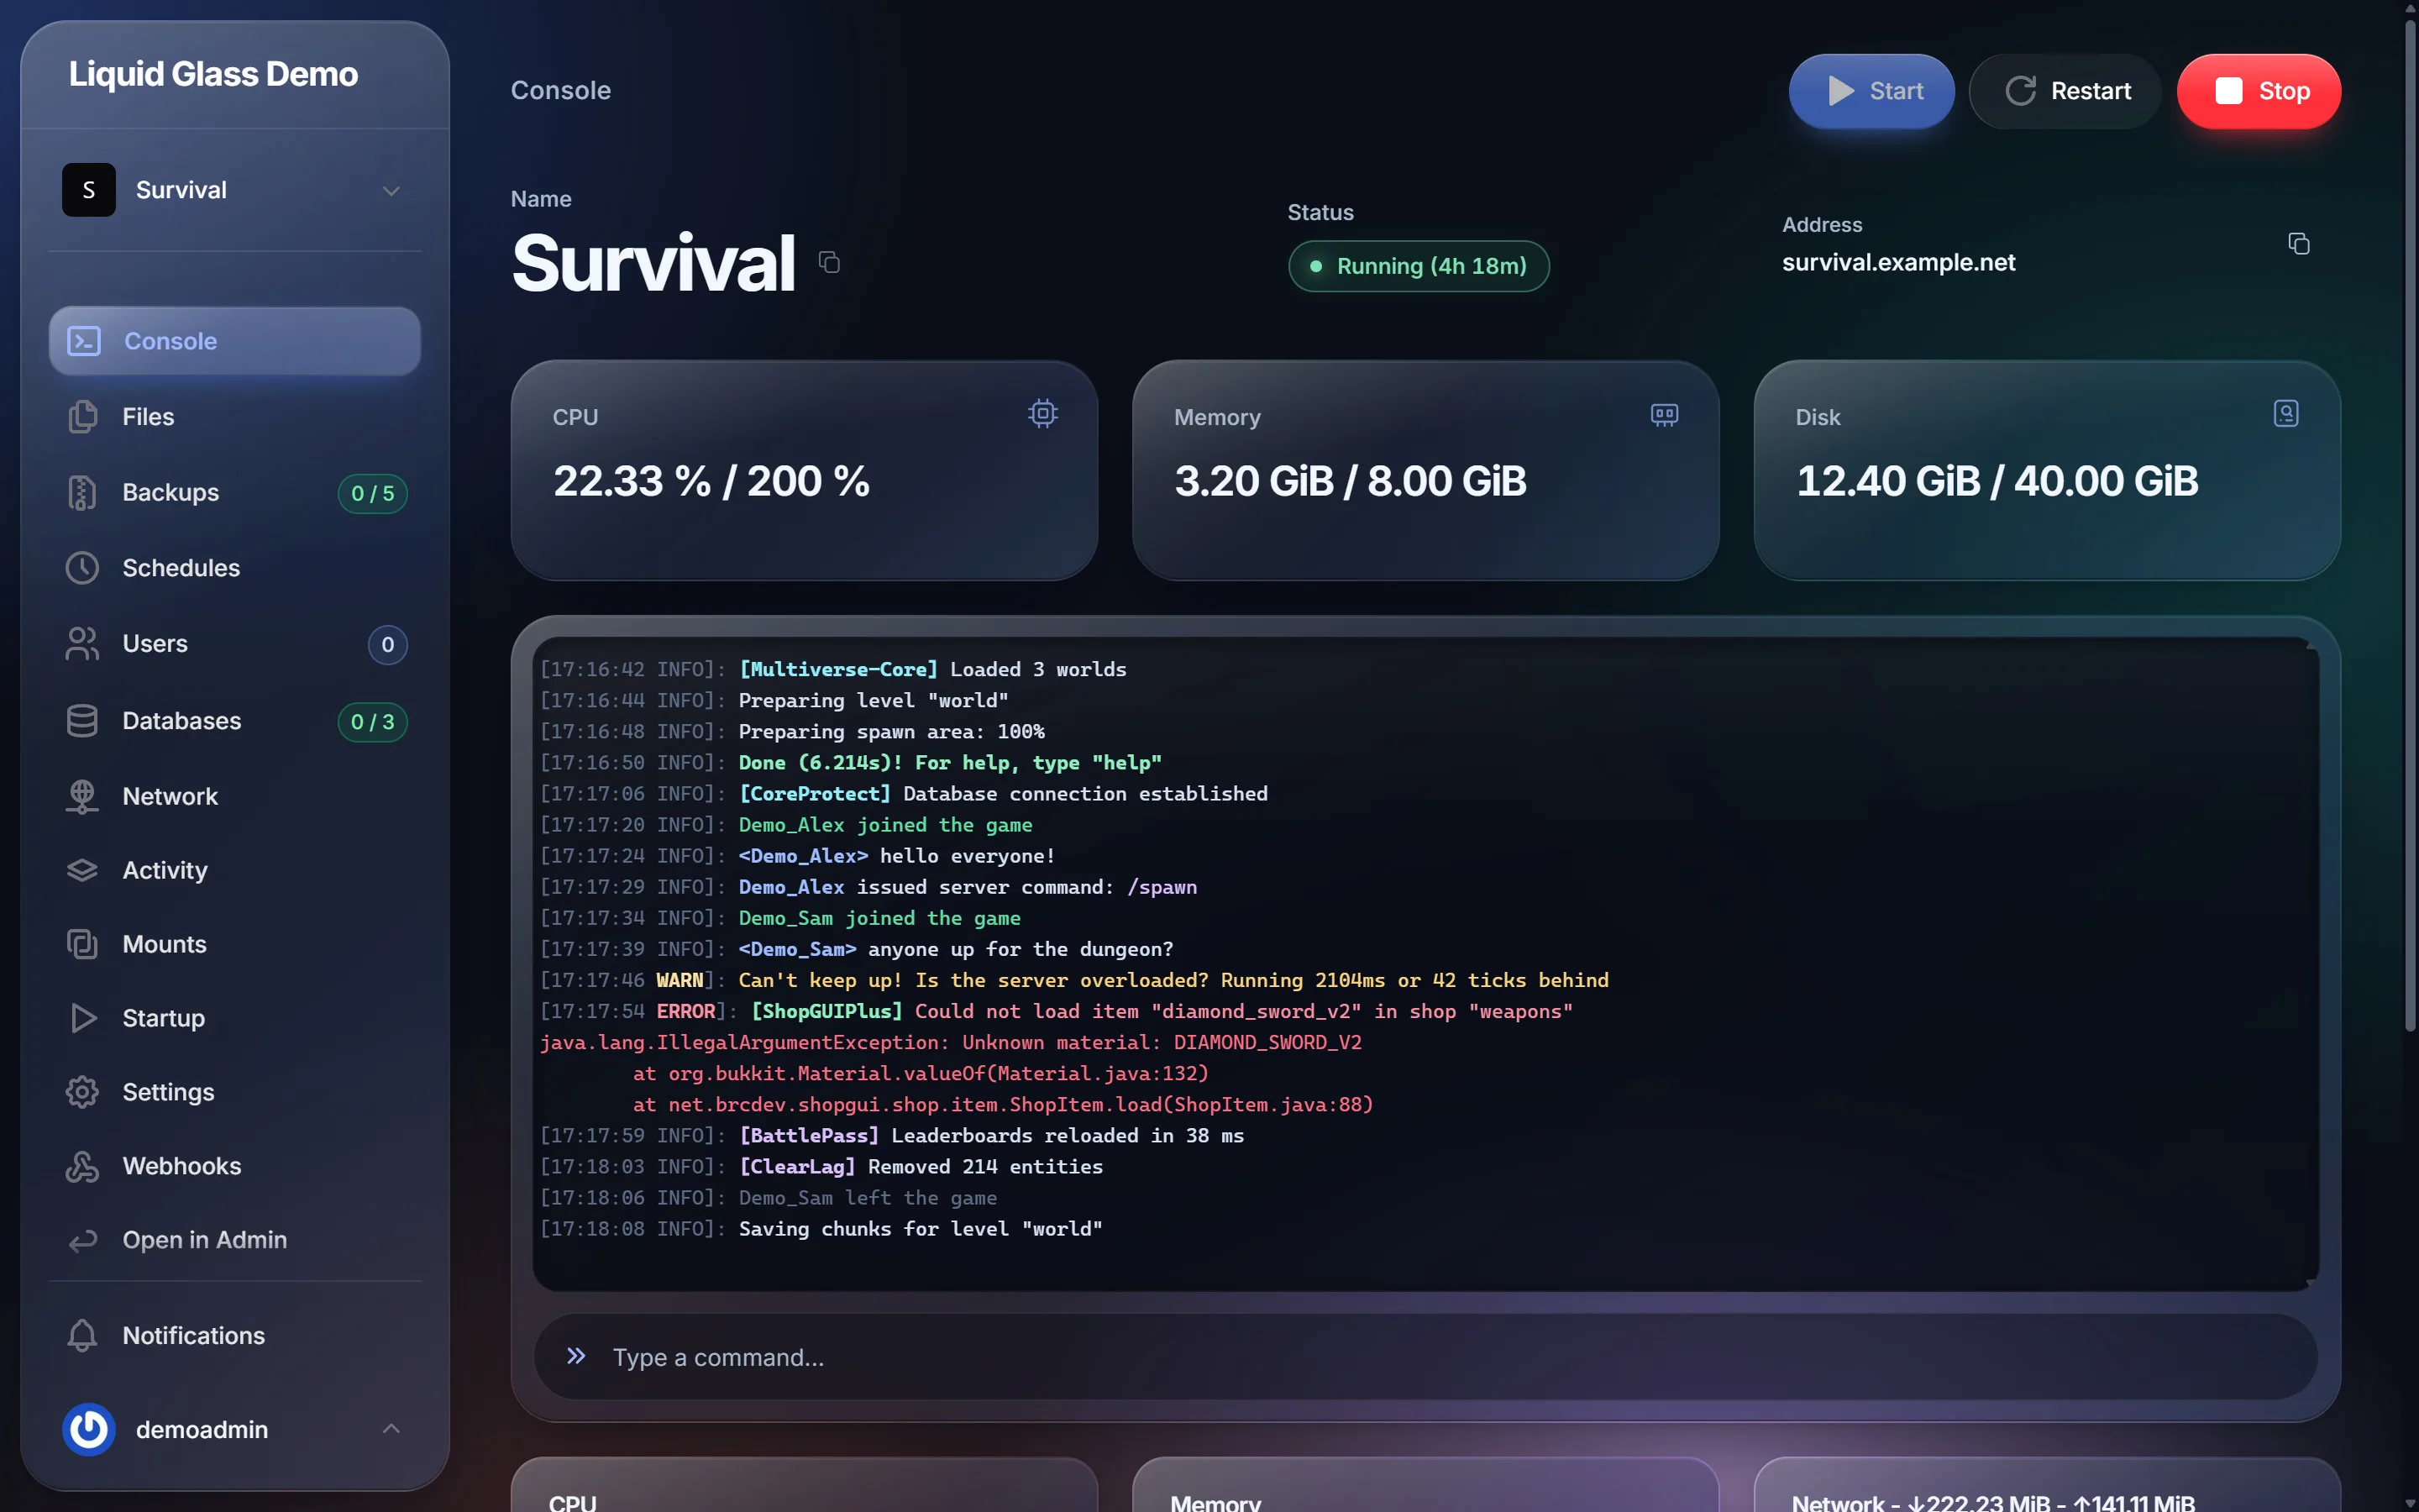Open in Admin link
2419x1512 pixels.
point(235,1240)
